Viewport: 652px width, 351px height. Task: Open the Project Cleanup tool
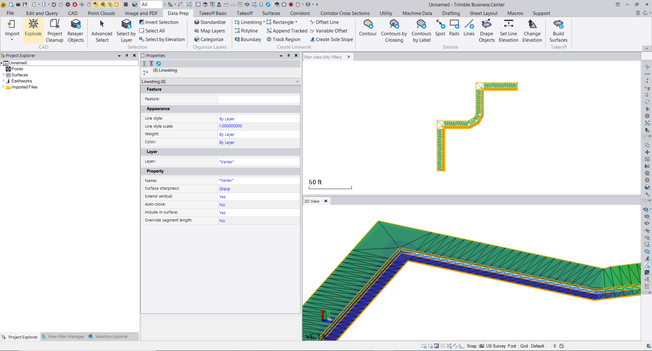[54, 30]
